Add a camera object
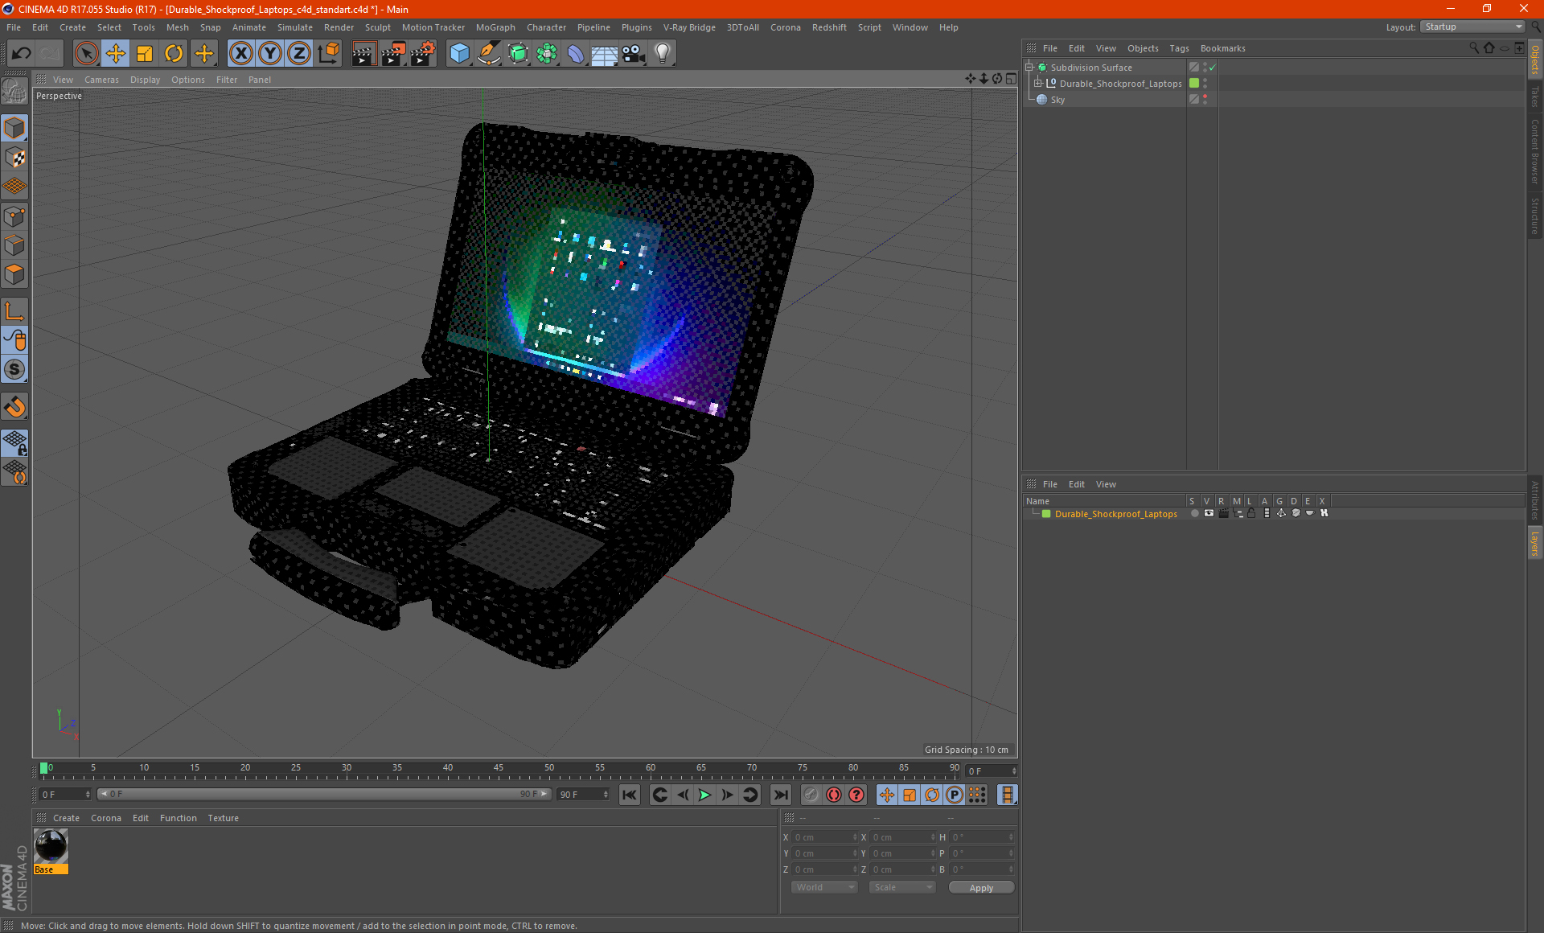The image size is (1544, 933). (x=634, y=54)
